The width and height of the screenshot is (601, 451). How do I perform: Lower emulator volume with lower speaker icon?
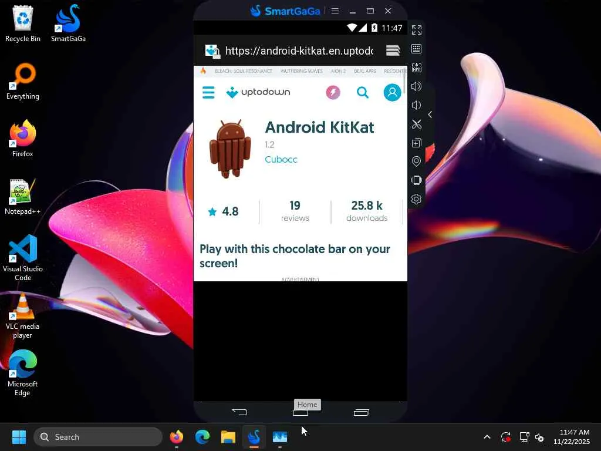[416, 105]
